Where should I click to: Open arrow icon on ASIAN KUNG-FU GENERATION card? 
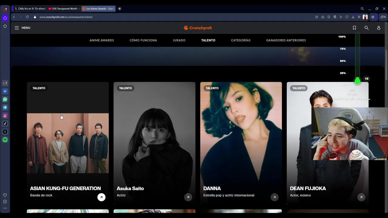[x=101, y=197]
